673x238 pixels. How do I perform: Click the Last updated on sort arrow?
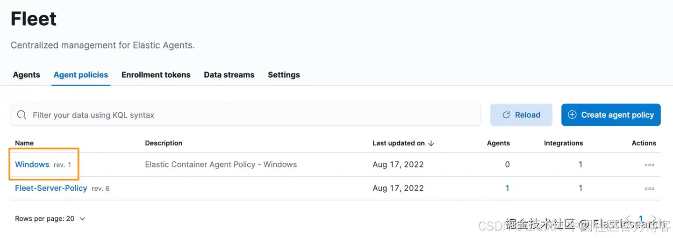coord(431,144)
